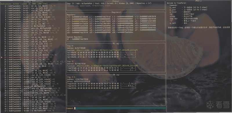Click the first BL Log function name CheckJNI GetStringUTFChars
Screen dimensions: 232x113
click(107, 50)
